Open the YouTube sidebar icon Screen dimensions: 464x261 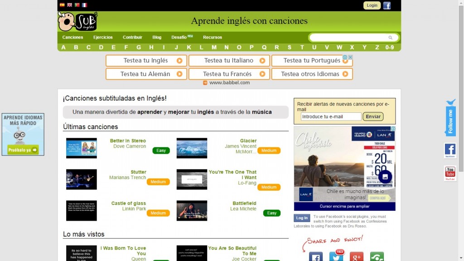[x=449, y=172]
